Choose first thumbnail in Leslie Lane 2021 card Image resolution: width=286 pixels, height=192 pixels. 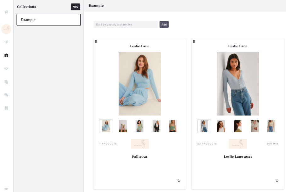click(x=204, y=126)
